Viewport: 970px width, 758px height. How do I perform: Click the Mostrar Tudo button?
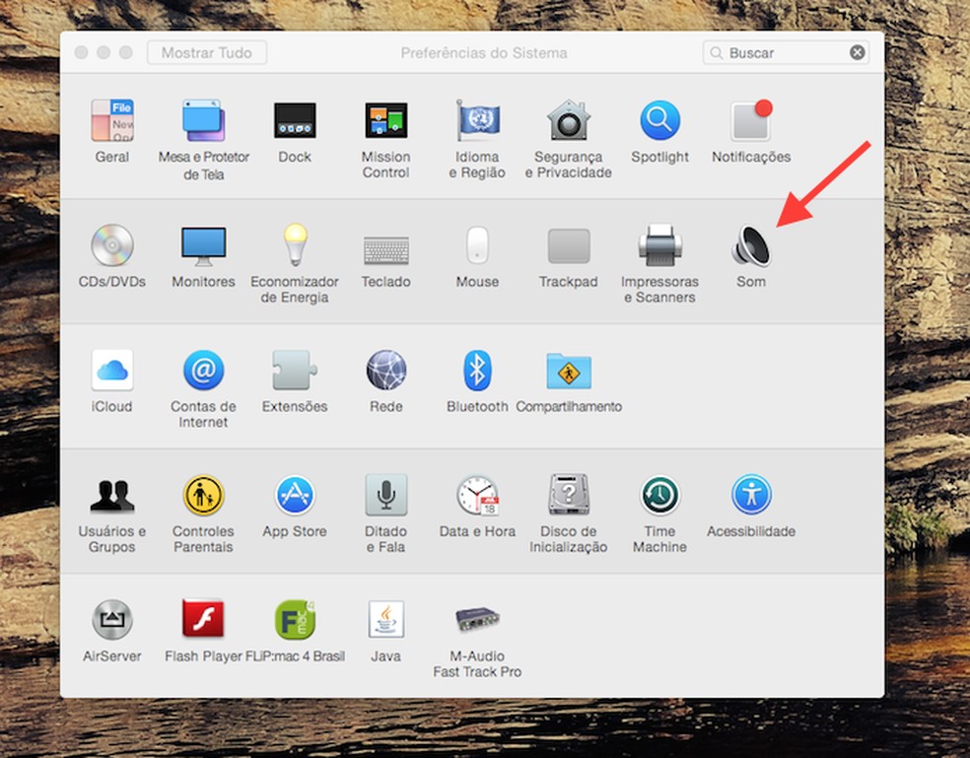click(x=206, y=52)
